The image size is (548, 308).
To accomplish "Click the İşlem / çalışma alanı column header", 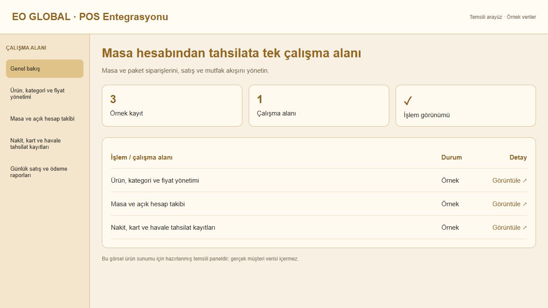I will point(142,157).
